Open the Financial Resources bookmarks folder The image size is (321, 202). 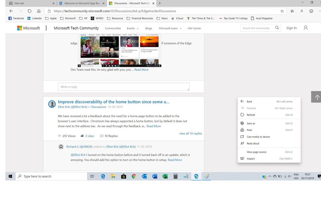point(140,18)
